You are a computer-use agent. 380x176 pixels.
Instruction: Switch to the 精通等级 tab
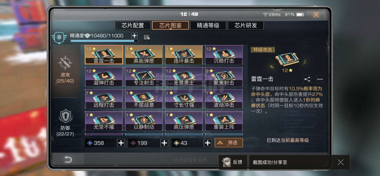click(208, 25)
